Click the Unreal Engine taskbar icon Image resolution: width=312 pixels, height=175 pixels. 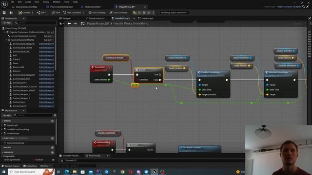pyautogui.click(x=154, y=172)
